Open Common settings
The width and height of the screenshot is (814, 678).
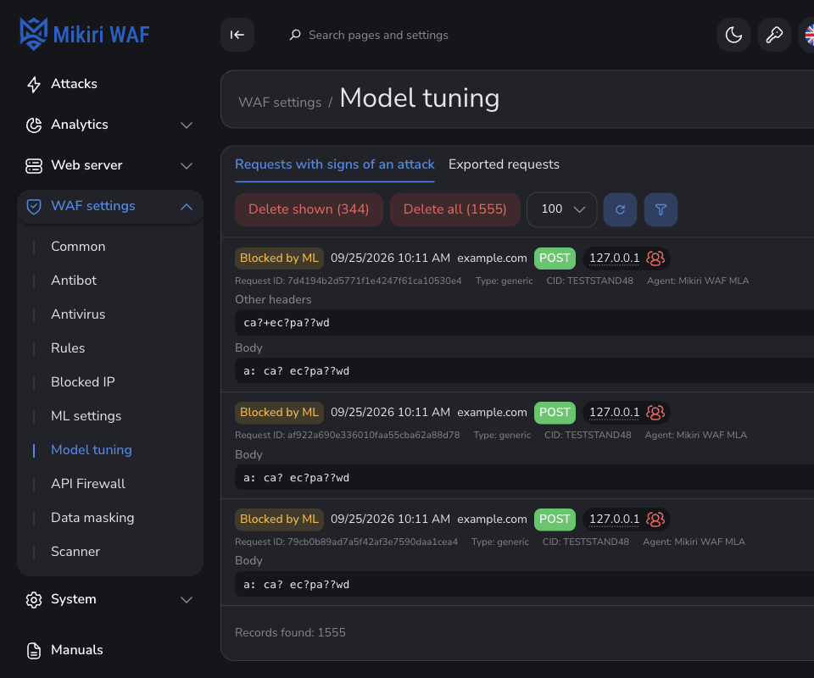click(78, 247)
